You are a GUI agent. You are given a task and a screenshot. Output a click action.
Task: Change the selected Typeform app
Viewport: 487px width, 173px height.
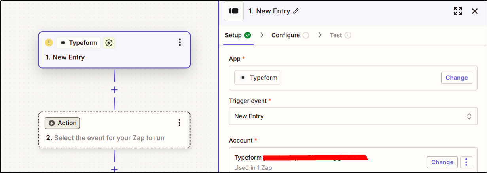tap(457, 78)
